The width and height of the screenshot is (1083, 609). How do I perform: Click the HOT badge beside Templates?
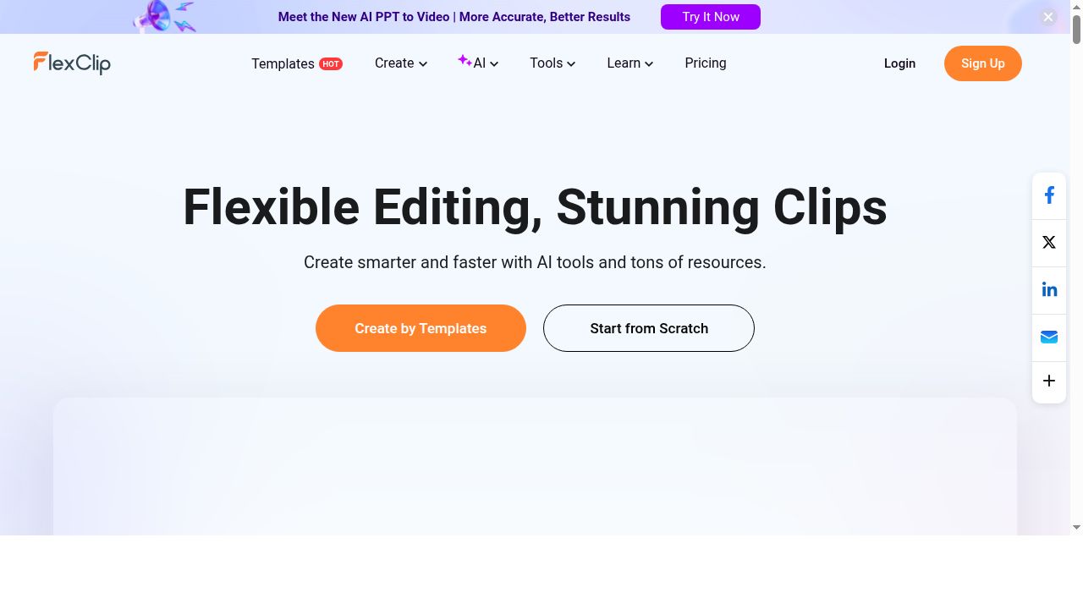[331, 63]
